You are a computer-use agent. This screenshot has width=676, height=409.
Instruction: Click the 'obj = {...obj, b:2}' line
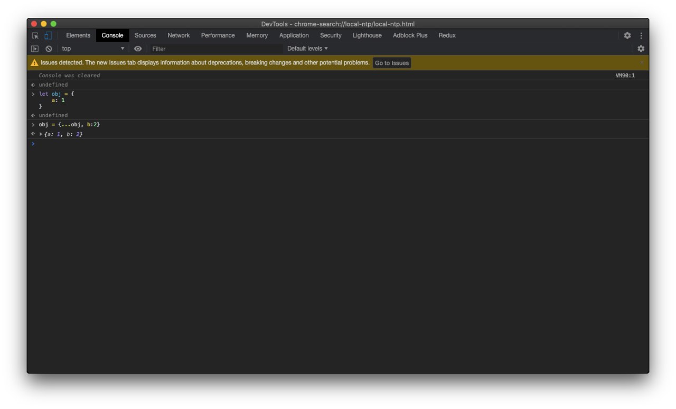[69, 125]
